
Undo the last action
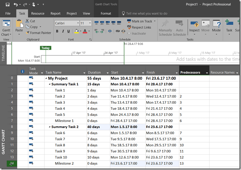(x=15, y=4)
